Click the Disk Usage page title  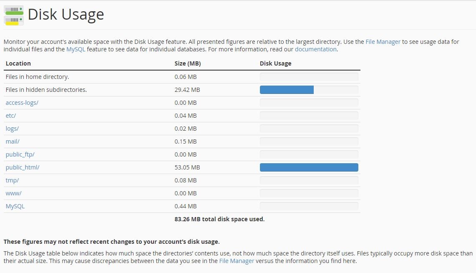[65, 15]
